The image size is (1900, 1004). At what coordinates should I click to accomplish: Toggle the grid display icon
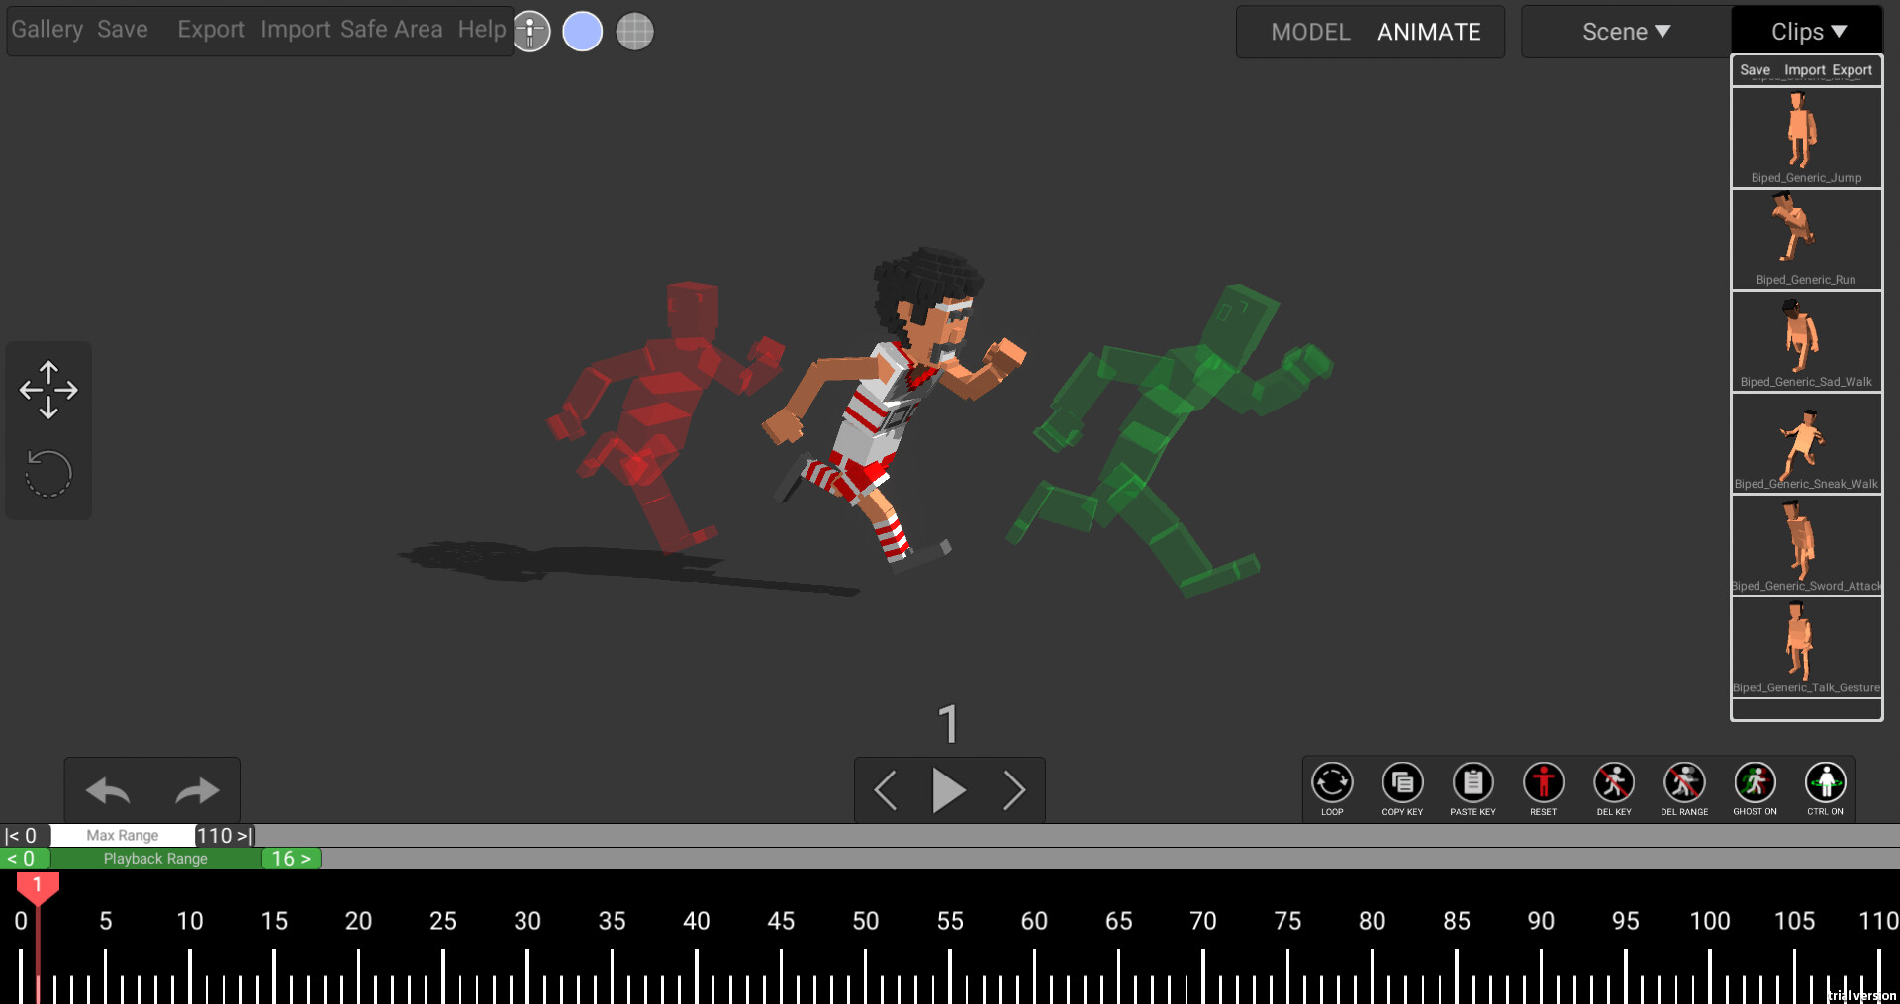634,31
